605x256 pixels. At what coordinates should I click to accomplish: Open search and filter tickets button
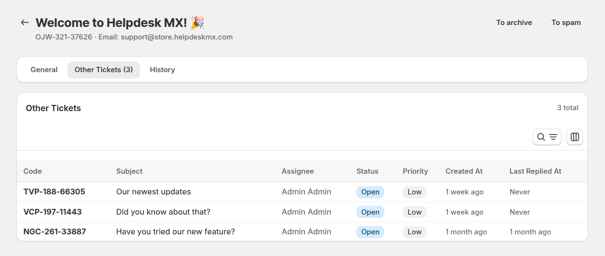[547, 137]
